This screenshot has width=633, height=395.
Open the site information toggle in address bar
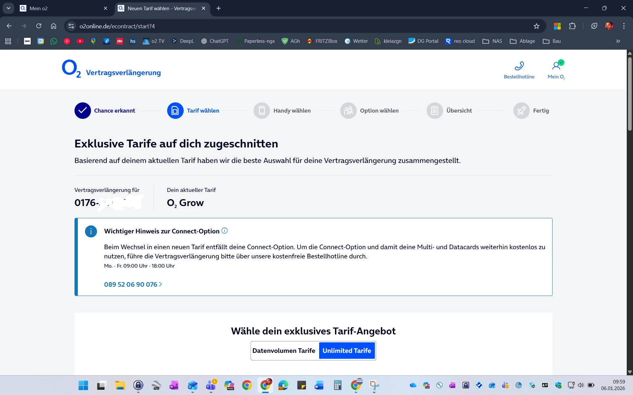[x=71, y=26]
